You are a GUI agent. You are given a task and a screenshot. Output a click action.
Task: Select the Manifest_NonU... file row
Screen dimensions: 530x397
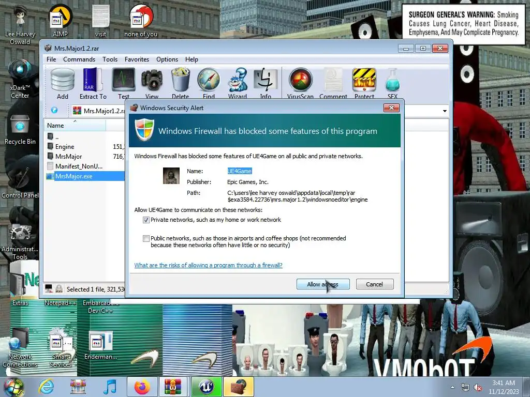84,166
